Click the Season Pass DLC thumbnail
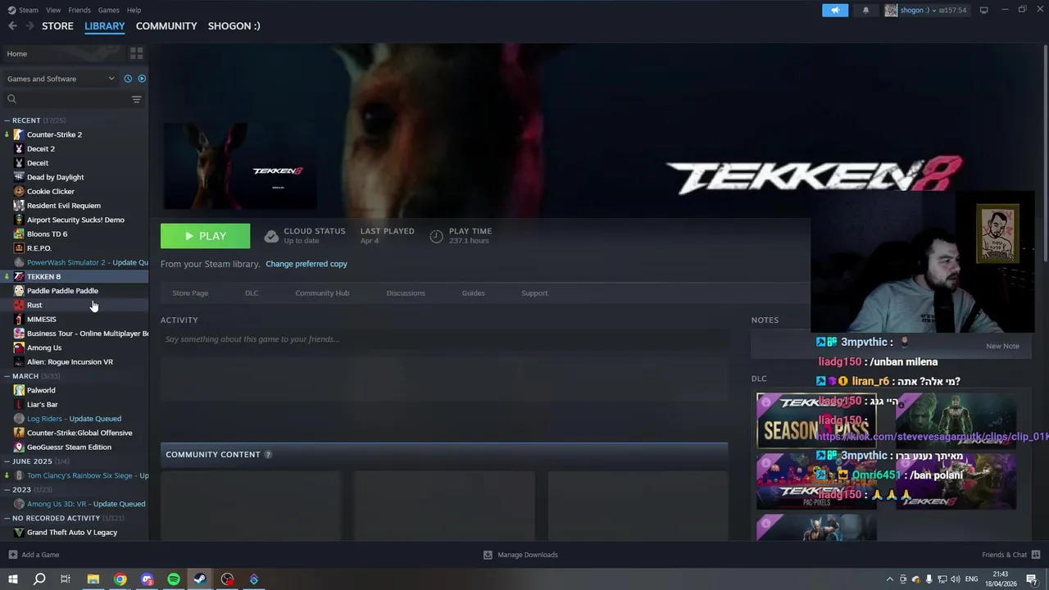Image resolution: width=1049 pixels, height=590 pixels. click(x=816, y=420)
